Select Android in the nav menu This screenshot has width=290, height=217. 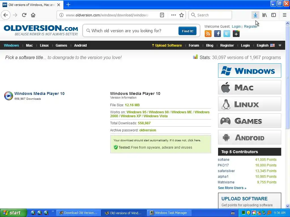[x=80, y=45]
